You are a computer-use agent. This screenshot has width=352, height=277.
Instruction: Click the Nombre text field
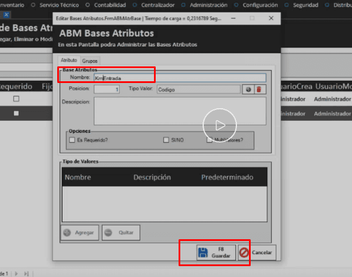click(180, 78)
